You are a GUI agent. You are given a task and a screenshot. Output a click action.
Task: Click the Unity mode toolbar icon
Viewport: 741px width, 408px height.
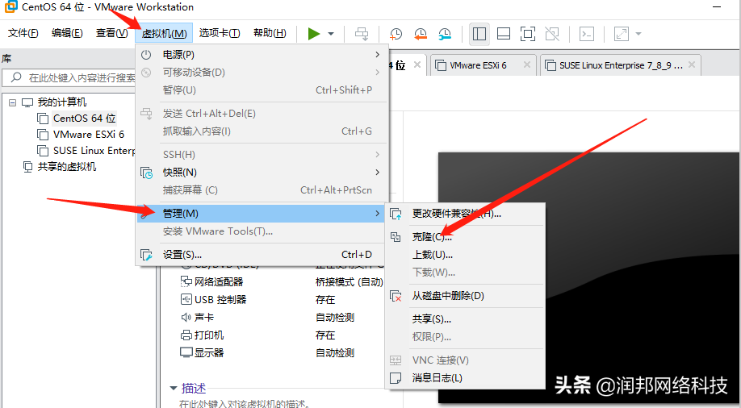[x=552, y=34]
